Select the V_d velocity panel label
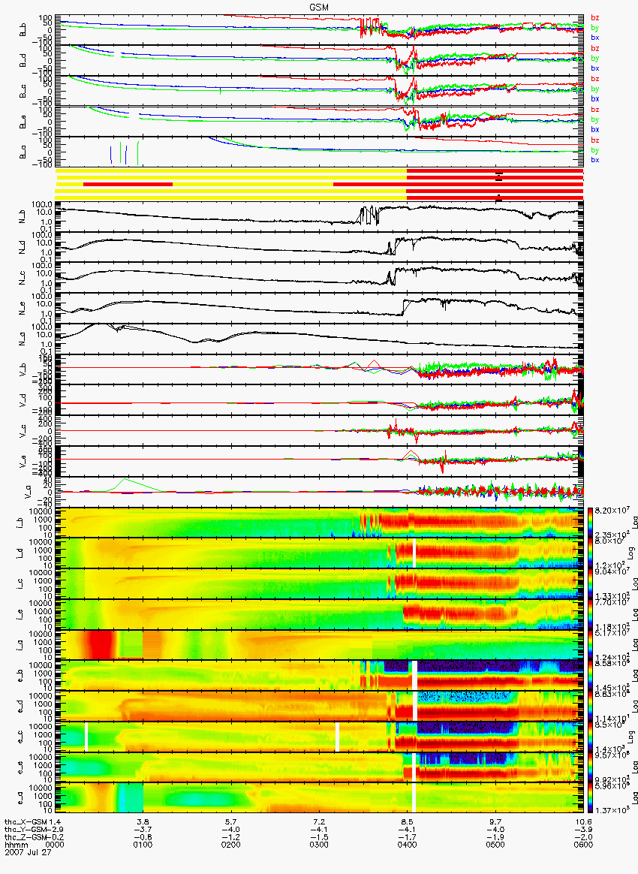The image size is (638, 874). 23,399
